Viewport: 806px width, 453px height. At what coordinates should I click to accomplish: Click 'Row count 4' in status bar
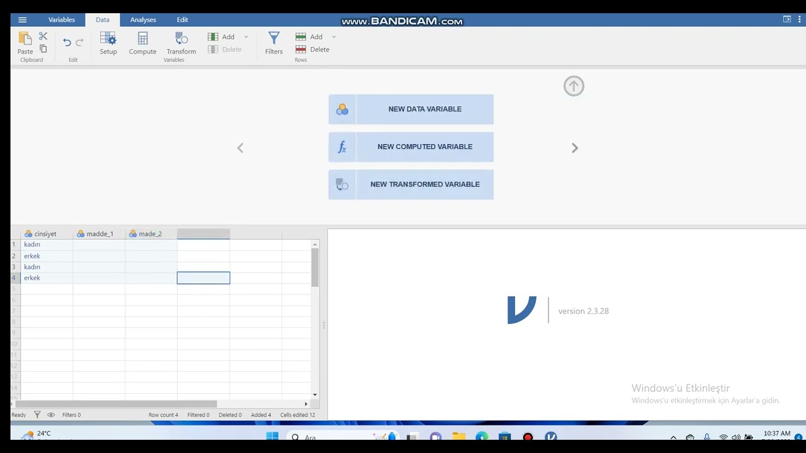163,415
